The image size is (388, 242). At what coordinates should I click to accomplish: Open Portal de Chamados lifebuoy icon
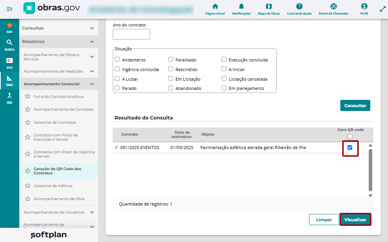point(334,6)
